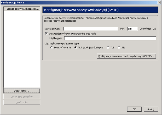Select the Bez szyfrowania radio option

click(x=51, y=48)
